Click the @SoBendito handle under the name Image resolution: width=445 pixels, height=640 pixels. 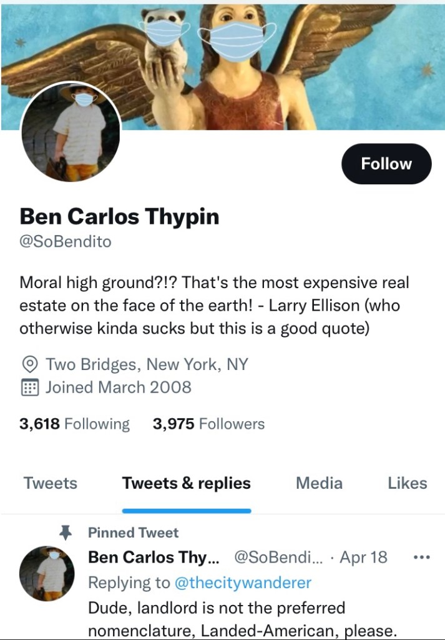pos(66,242)
